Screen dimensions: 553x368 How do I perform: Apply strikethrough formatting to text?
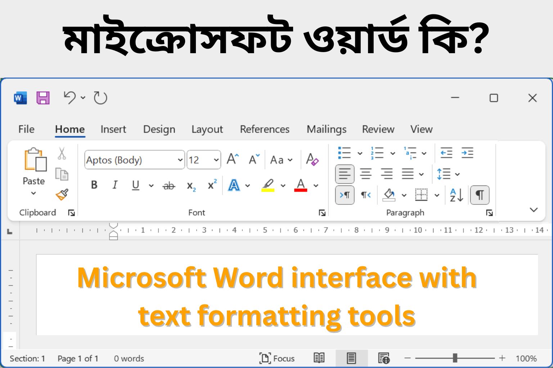(x=168, y=185)
